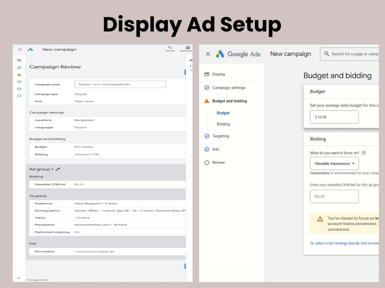Edit Ad group 1 name with pencil icon
The image size is (385, 288).
[x=58, y=169]
